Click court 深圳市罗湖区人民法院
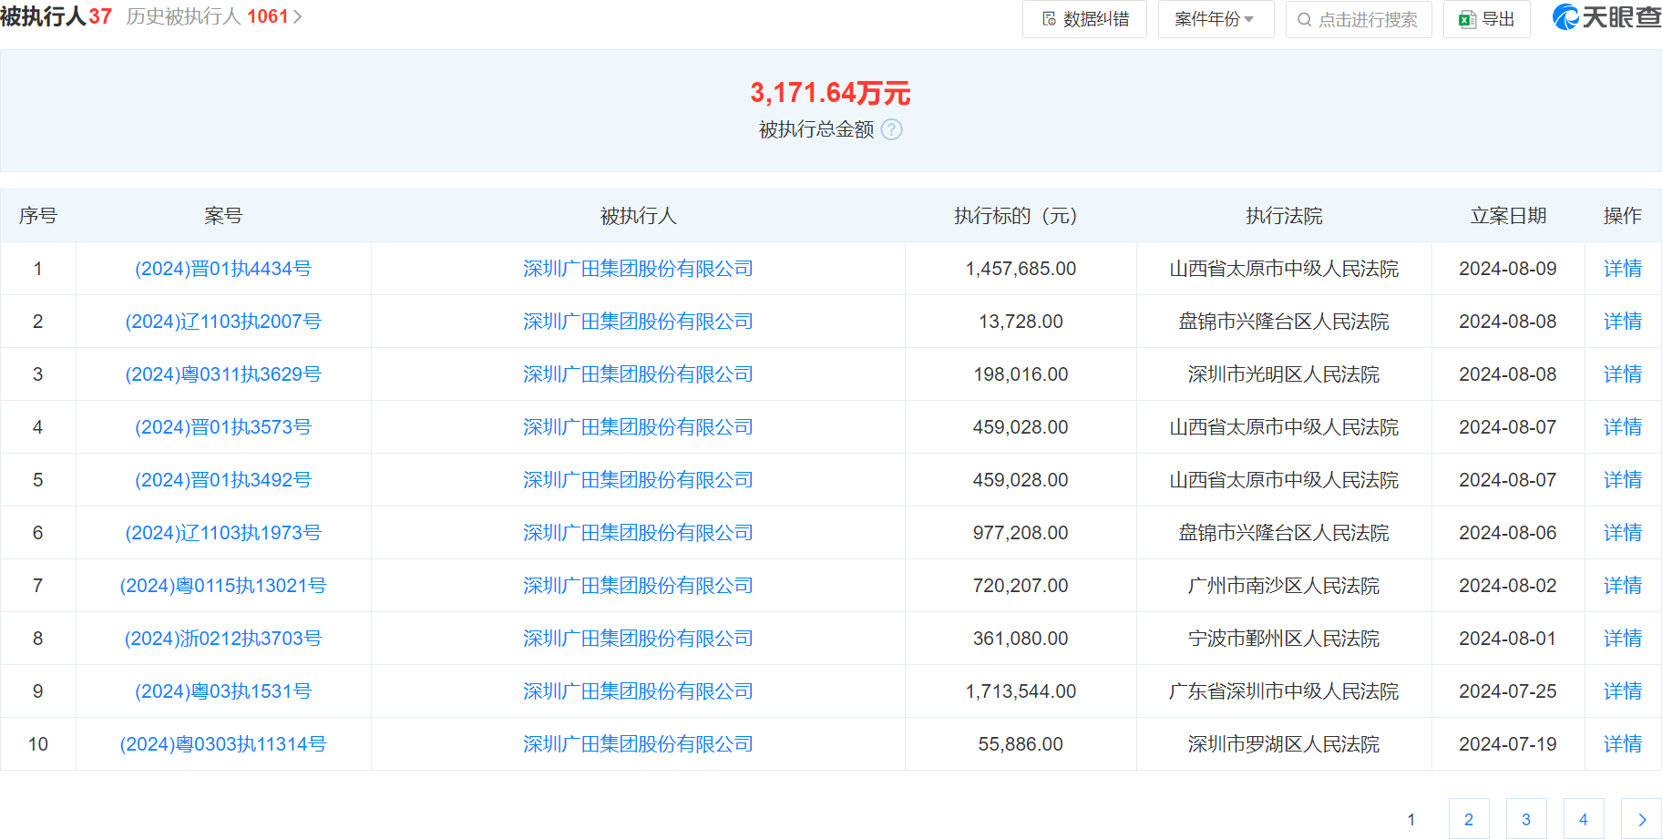Image resolution: width=1662 pixels, height=839 pixels. tap(1284, 744)
